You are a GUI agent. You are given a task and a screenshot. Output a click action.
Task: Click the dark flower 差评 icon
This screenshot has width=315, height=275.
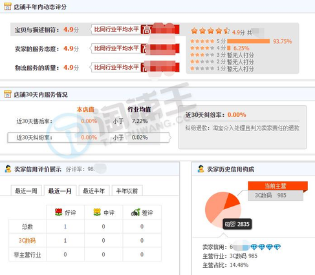click(136, 212)
